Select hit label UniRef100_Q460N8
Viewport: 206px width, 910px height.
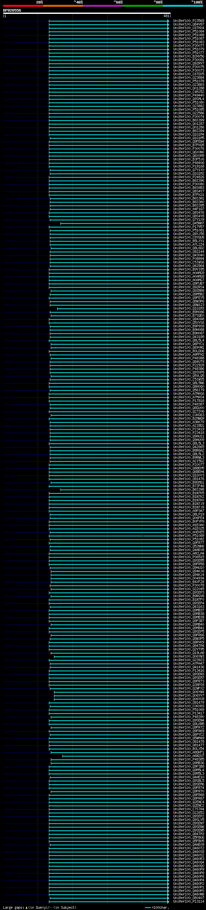click(x=189, y=895)
